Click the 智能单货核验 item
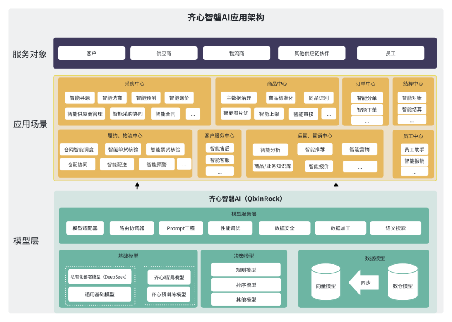This screenshot has width=452, height=322. [123, 149]
